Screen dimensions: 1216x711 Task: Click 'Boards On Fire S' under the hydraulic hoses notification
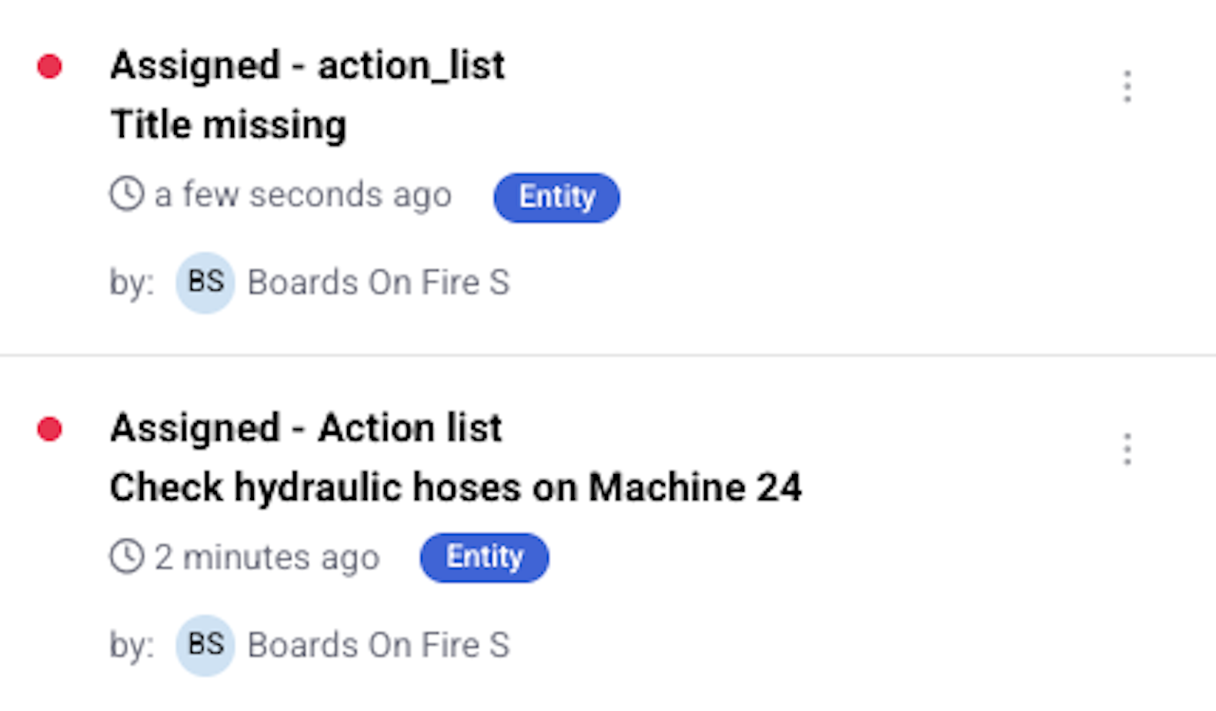click(378, 645)
